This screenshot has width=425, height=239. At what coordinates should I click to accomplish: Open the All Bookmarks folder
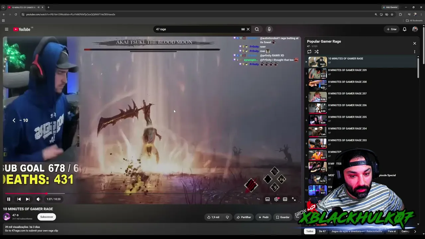[414, 21]
